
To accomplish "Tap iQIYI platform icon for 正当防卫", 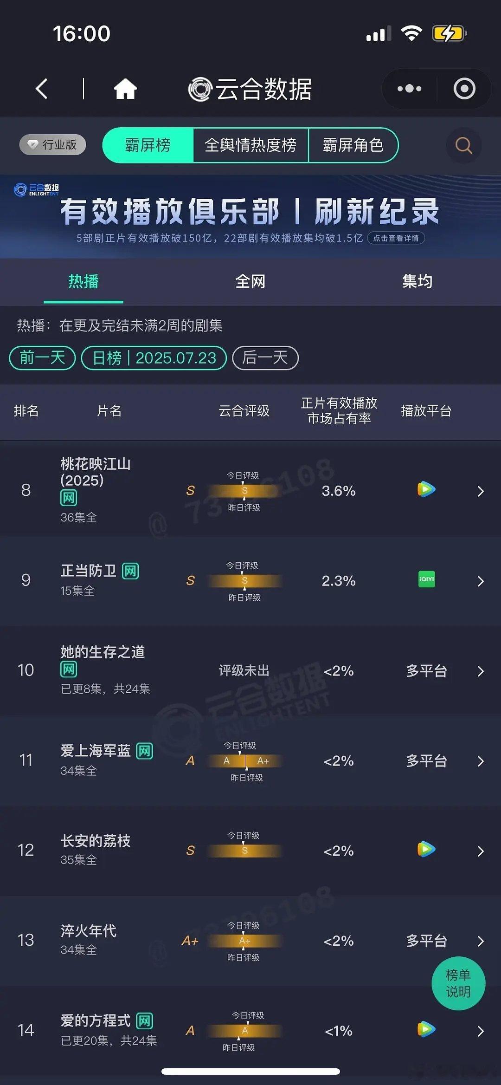I will [x=426, y=579].
